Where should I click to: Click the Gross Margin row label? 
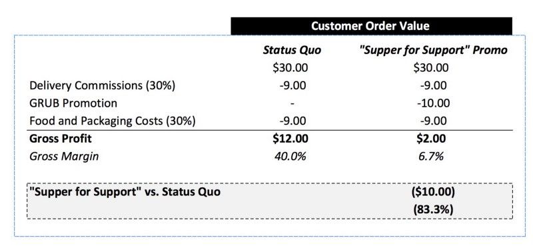point(64,157)
